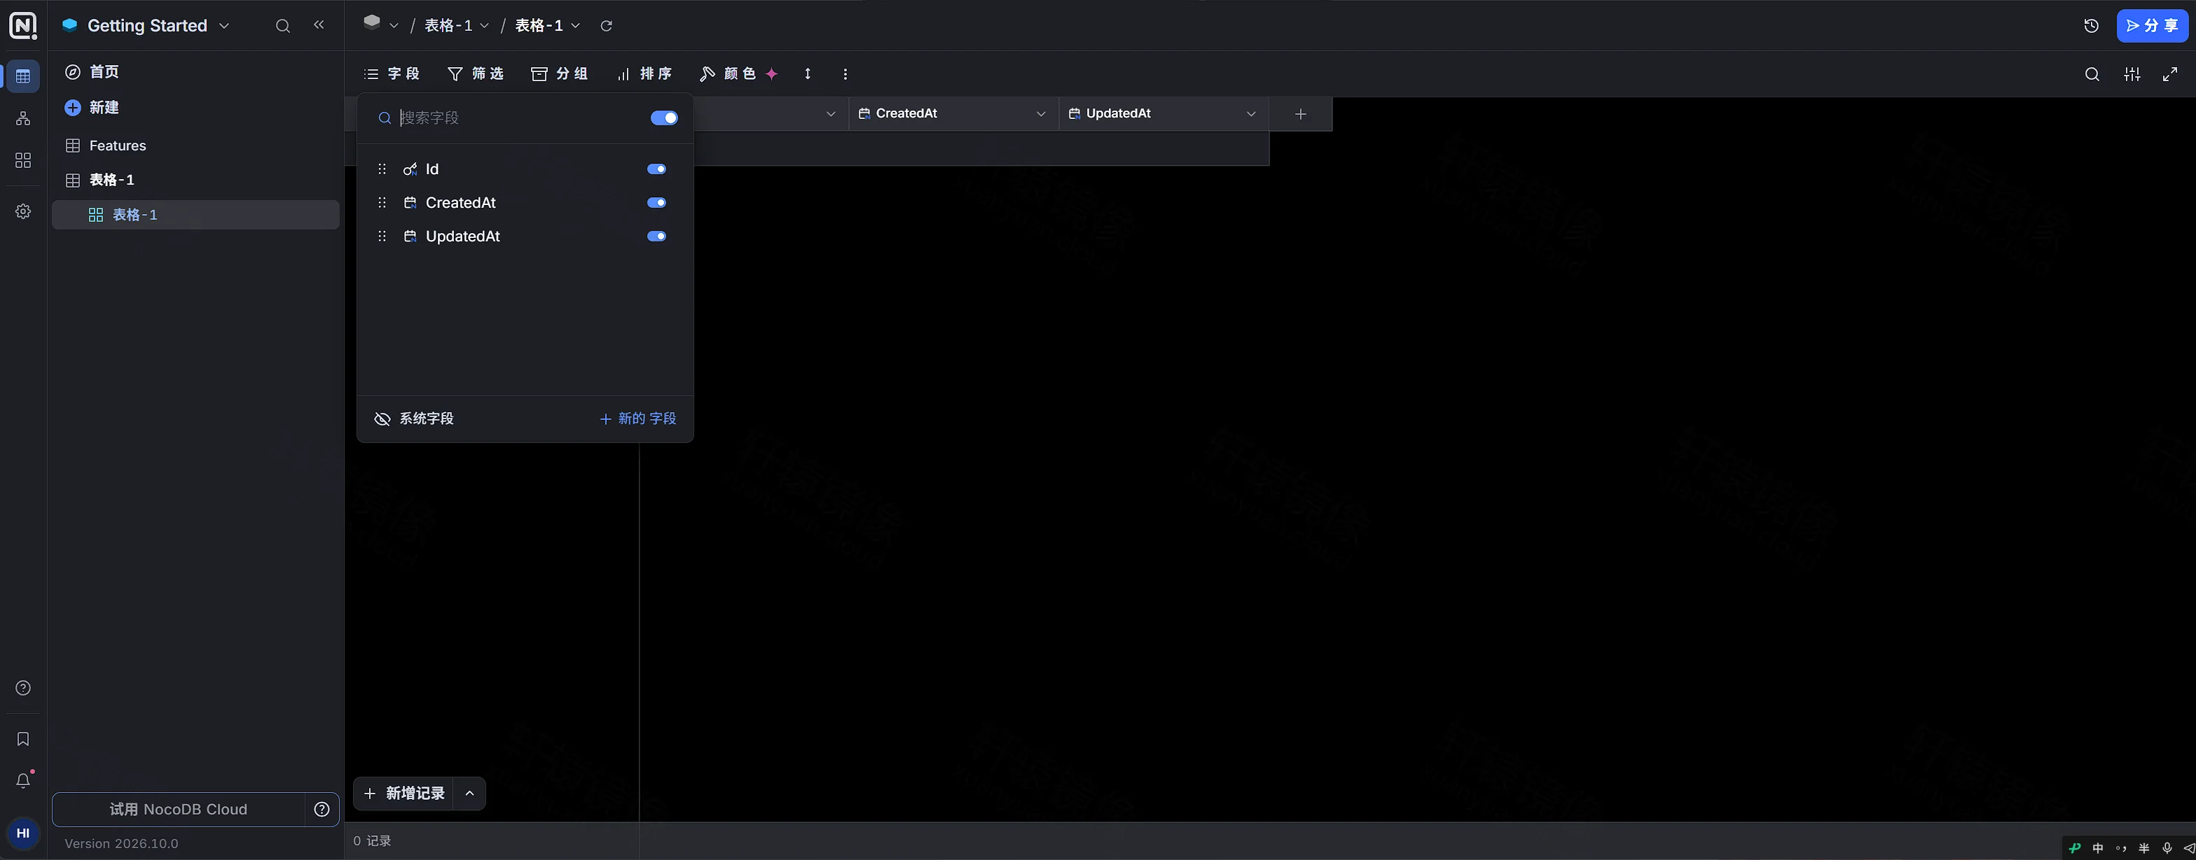This screenshot has height=860, width=2196.
Task: Add a column with plus header button
Action: click(x=1301, y=114)
